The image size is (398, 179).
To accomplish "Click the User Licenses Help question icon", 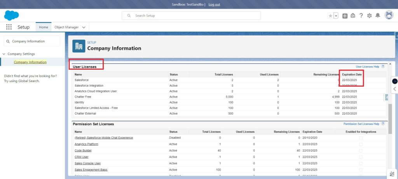I will point(383,67).
